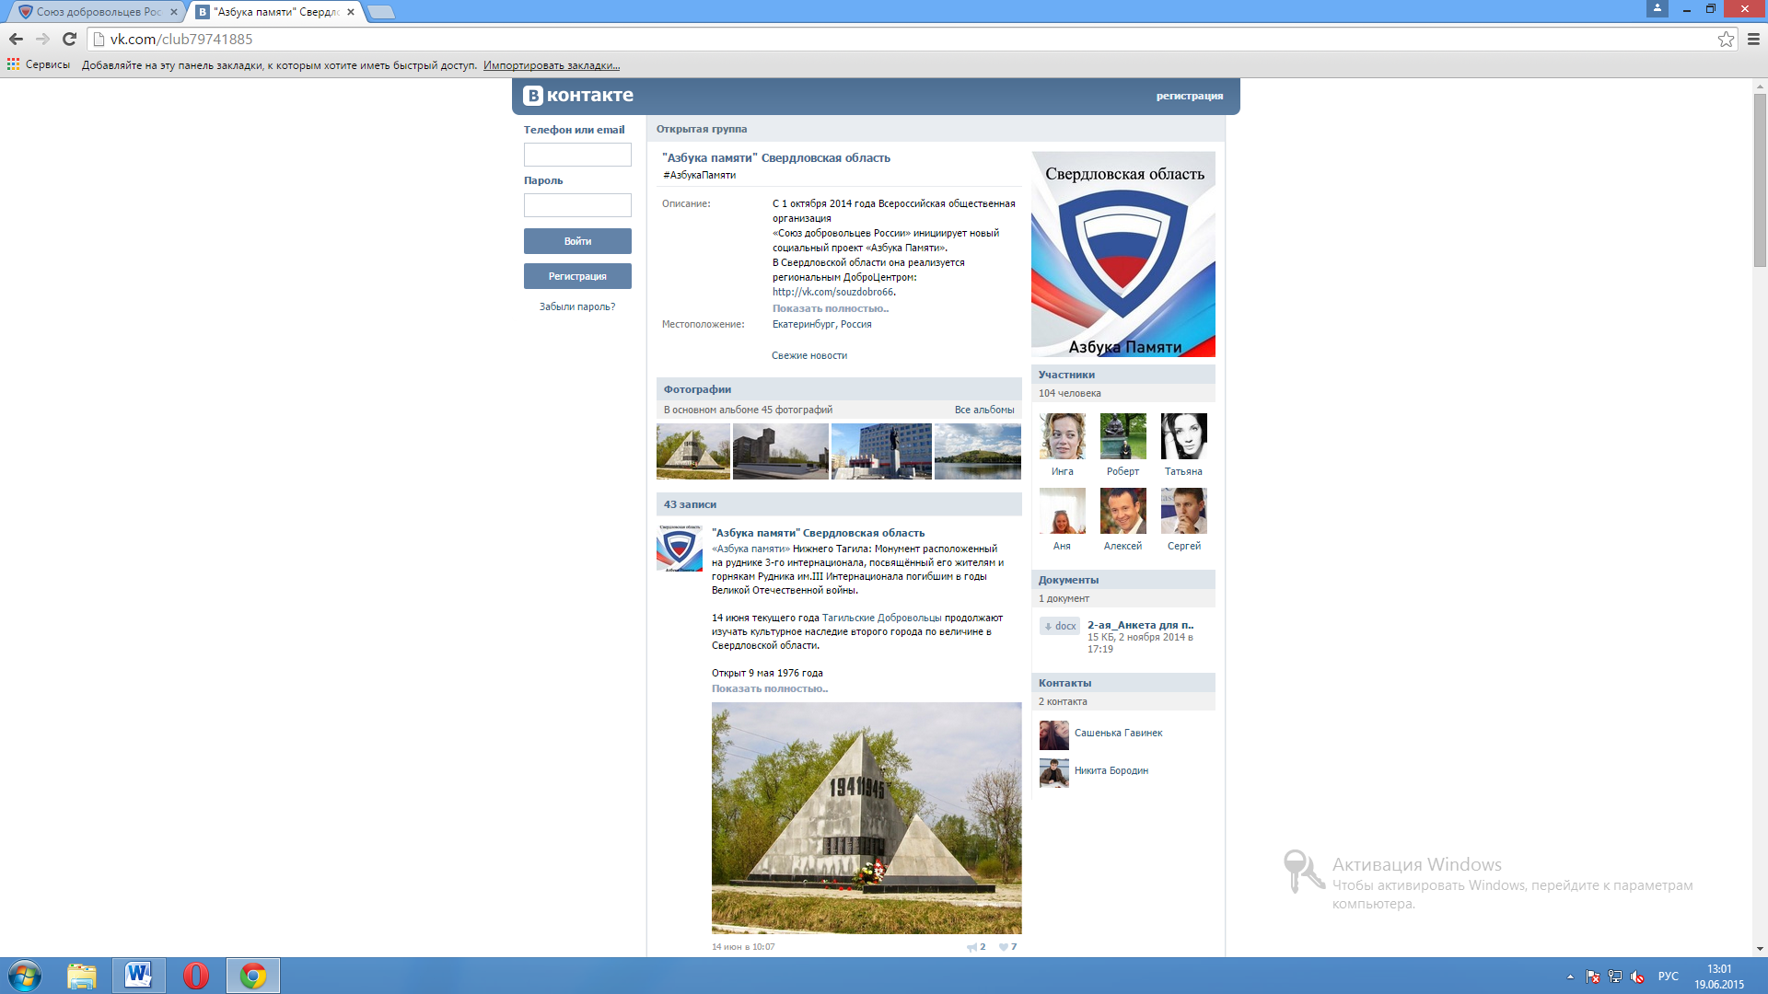The width and height of the screenshot is (1768, 994).
Task: Click the address bar with vk.com/club79741885
Action: [902, 39]
